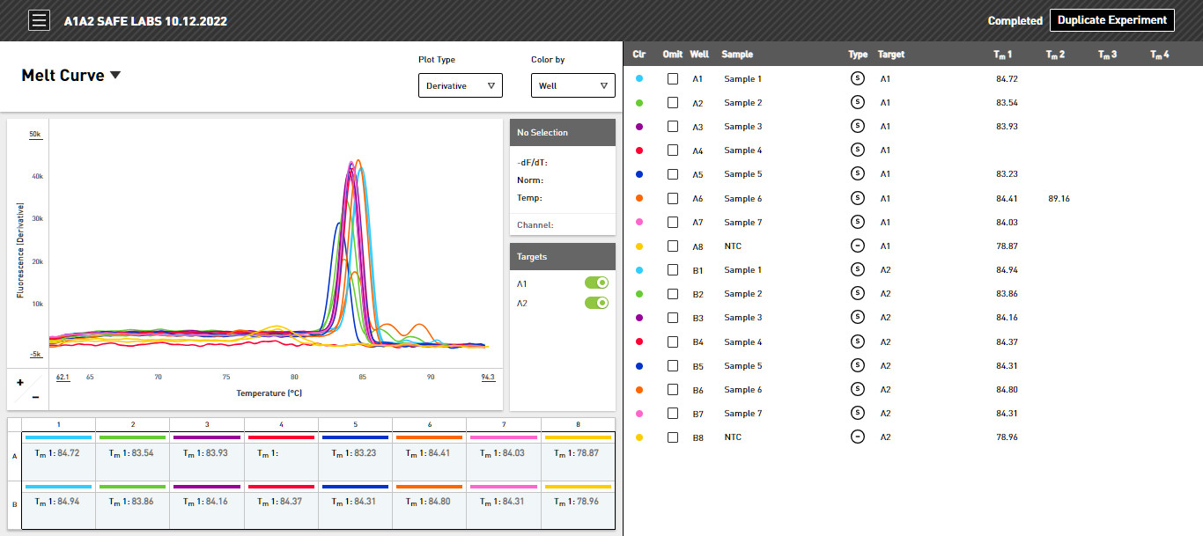This screenshot has height=536, width=1203.
Task: Click the NTC type icon for well A8
Action: coord(858,246)
